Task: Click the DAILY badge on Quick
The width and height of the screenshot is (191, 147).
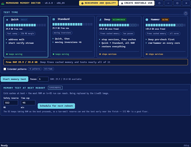Action: tap(24, 20)
